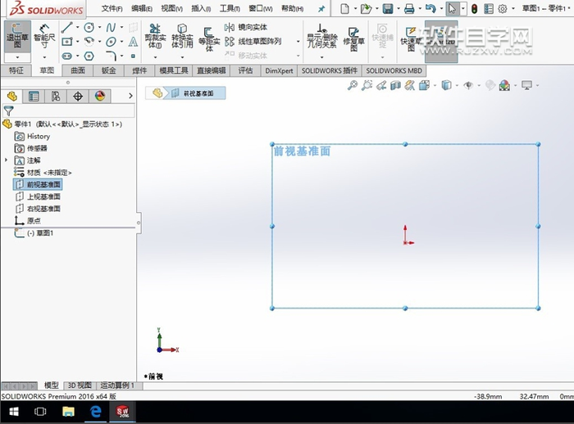Open the Exit Sketch dropdown arrow

pyautogui.click(x=17, y=57)
